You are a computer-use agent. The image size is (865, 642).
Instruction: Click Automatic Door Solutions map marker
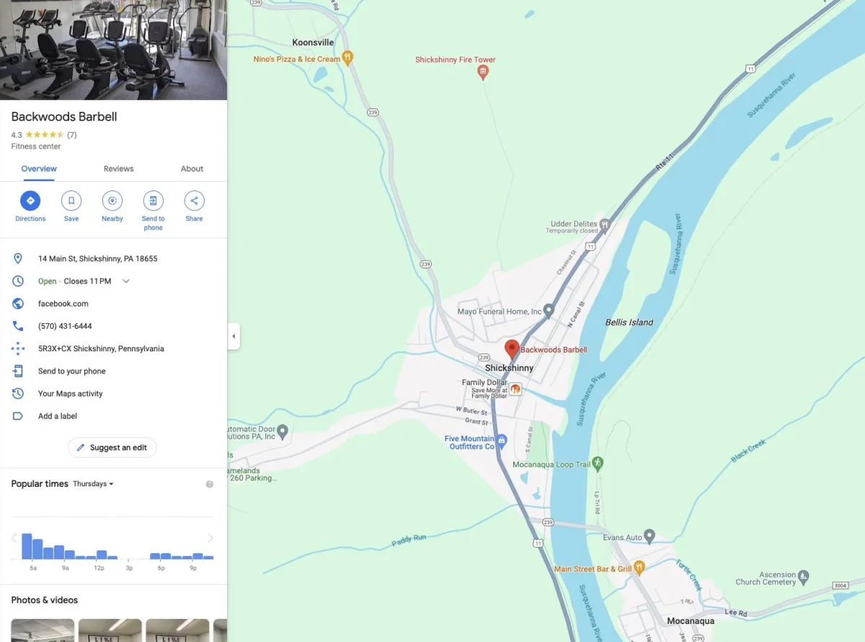tap(283, 431)
